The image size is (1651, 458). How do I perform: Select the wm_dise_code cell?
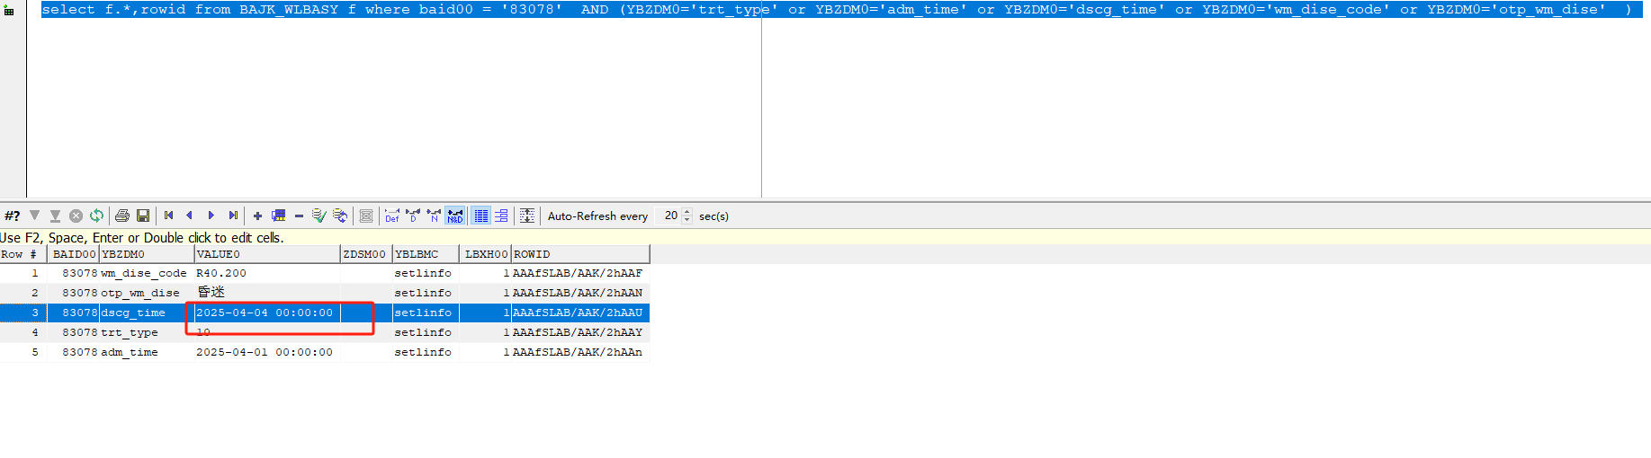coord(147,273)
